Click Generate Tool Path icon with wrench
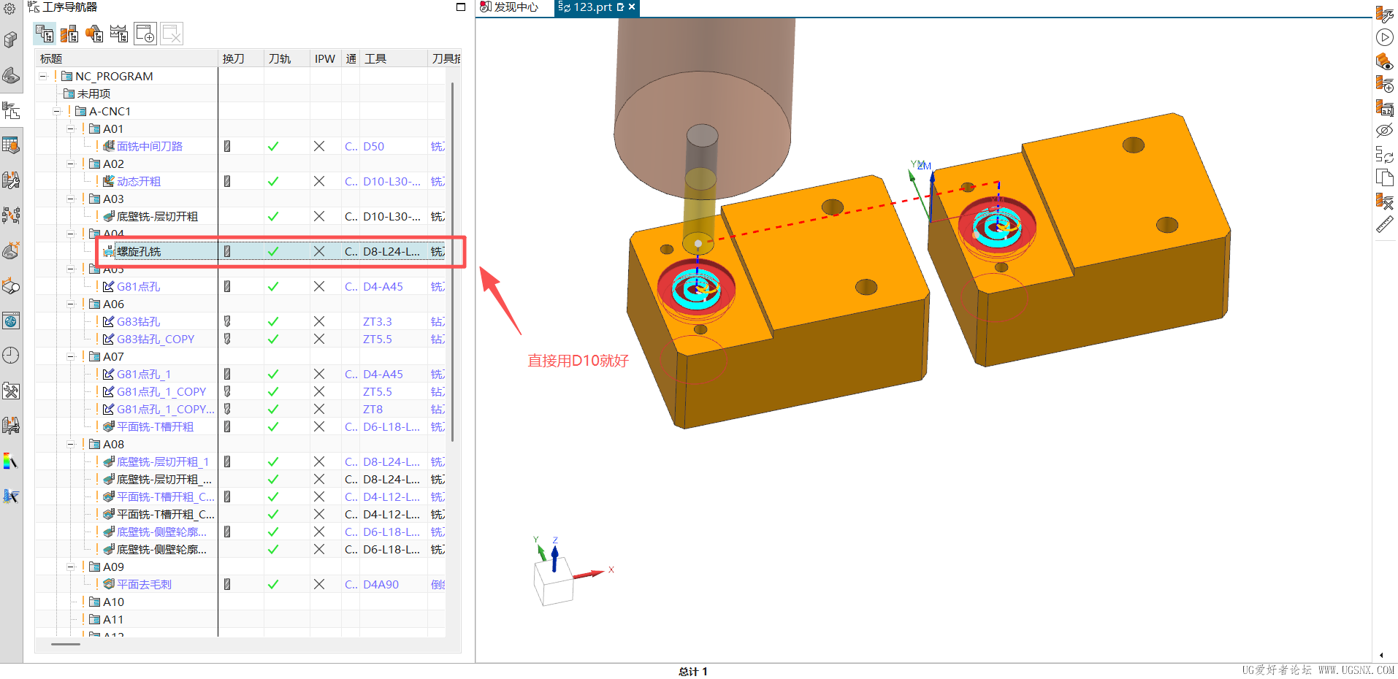 pos(1384,15)
